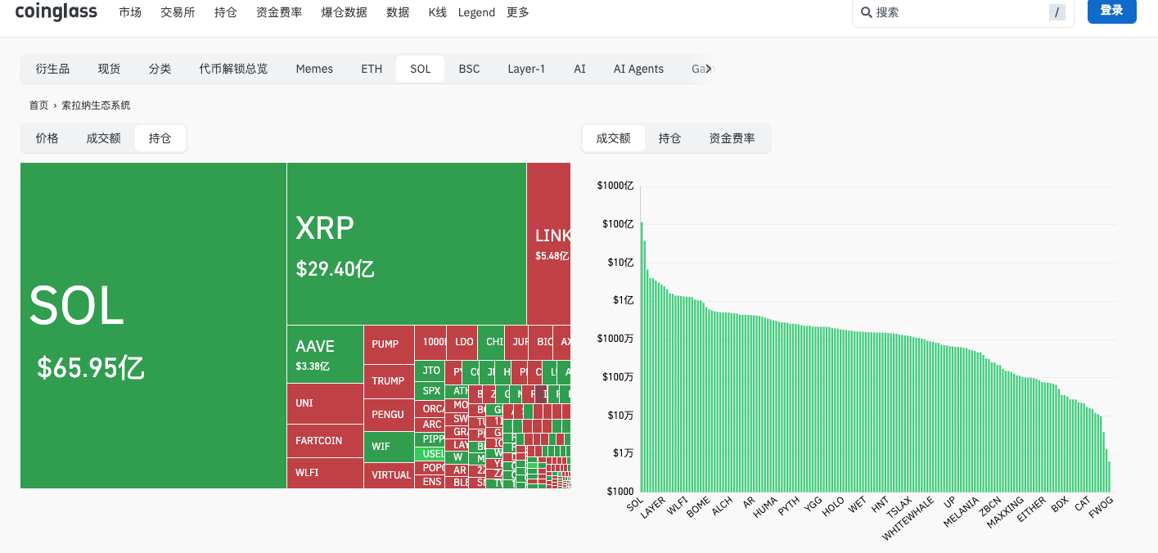1158x553 pixels.
Task: Click the WHITEWHALE label on the chart x-axis
Action: pyautogui.click(x=908, y=518)
